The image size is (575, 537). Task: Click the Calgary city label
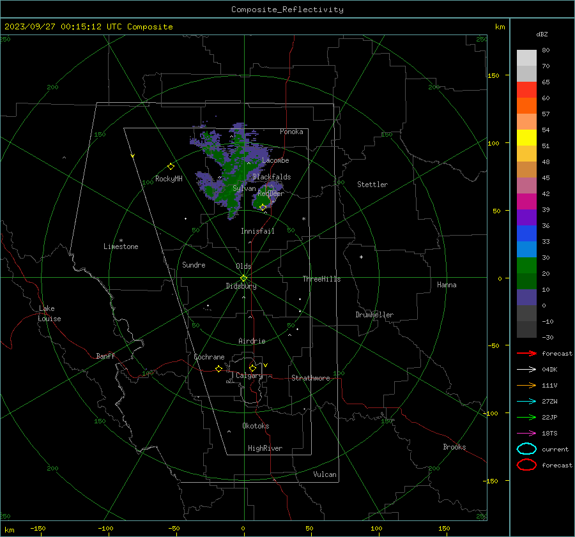coord(249,375)
